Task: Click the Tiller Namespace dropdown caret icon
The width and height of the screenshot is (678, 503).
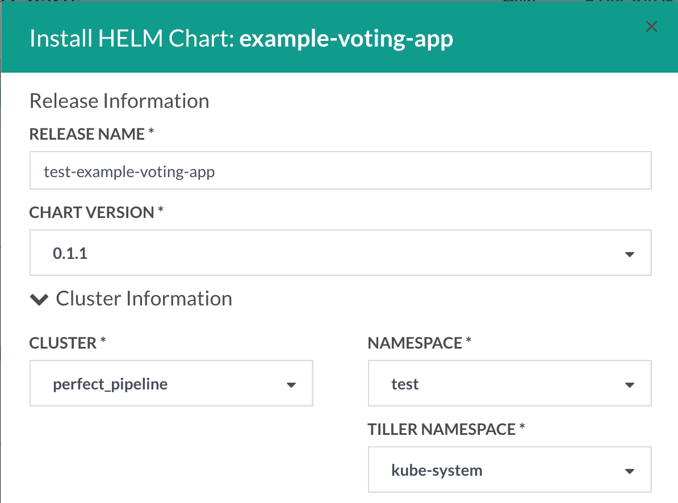Action: [x=629, y=471]
